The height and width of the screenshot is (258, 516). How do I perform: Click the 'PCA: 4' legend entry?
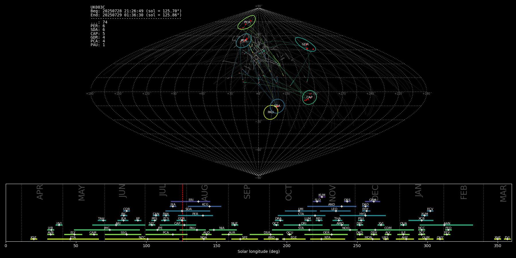98,41
